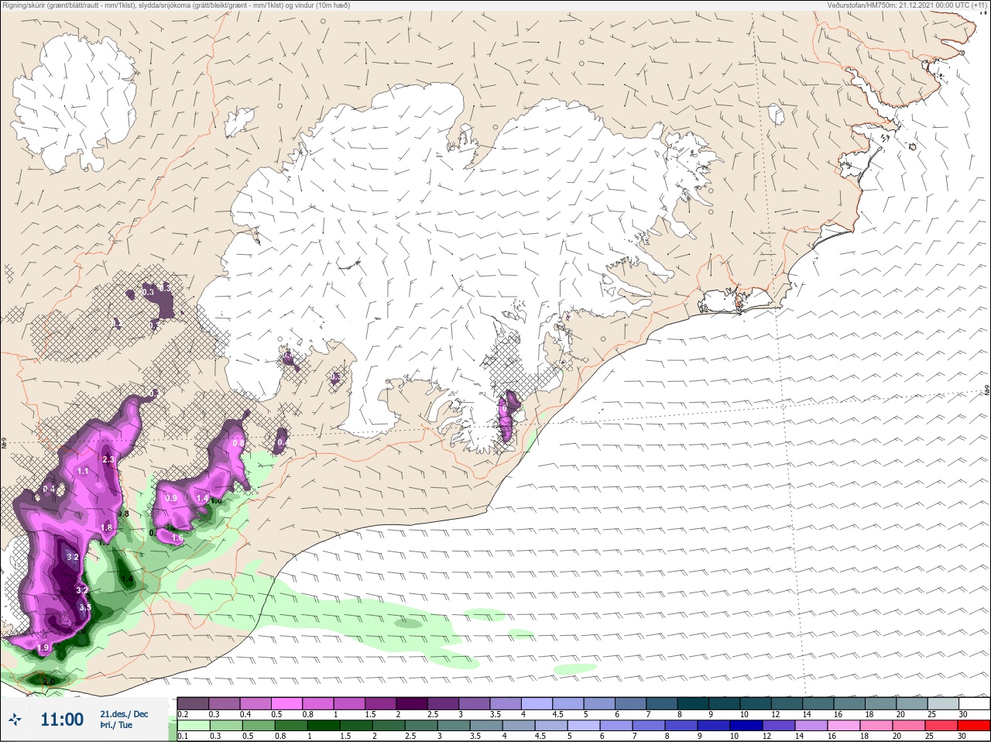Click the date label '21.des./ Dec'
Viewport: 991px width, 742px height.
pyautogui.click(x=124, y=714)
